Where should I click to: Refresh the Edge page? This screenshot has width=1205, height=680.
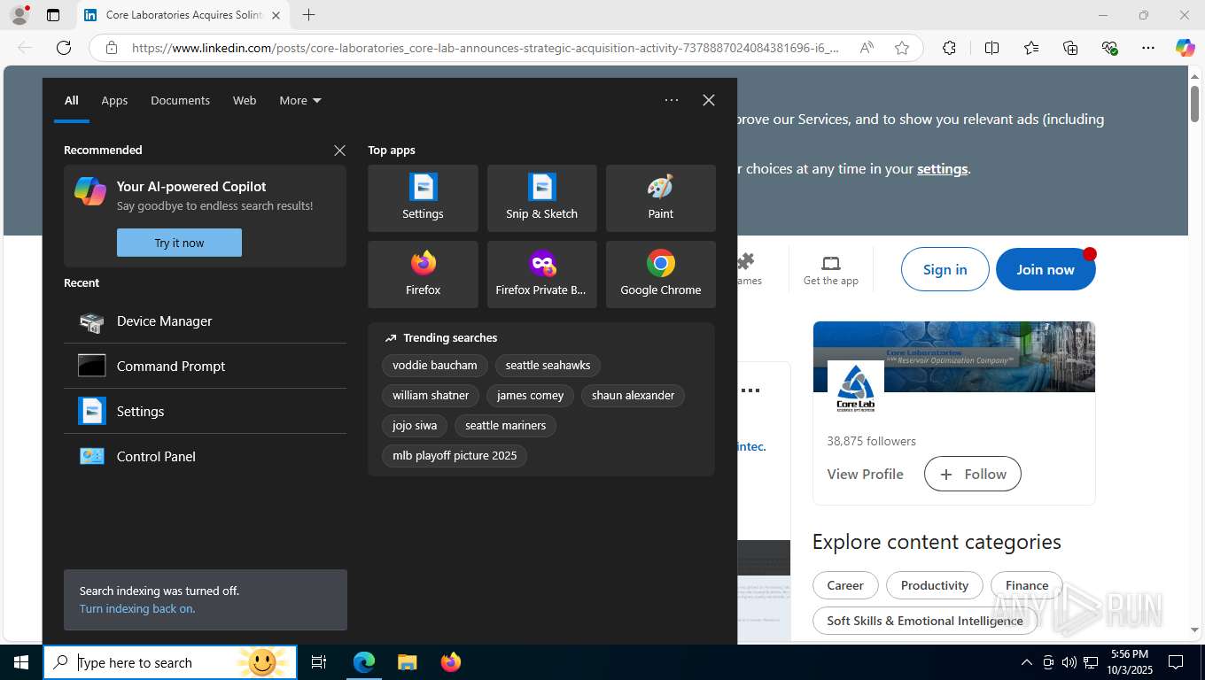tap(64, 48)
